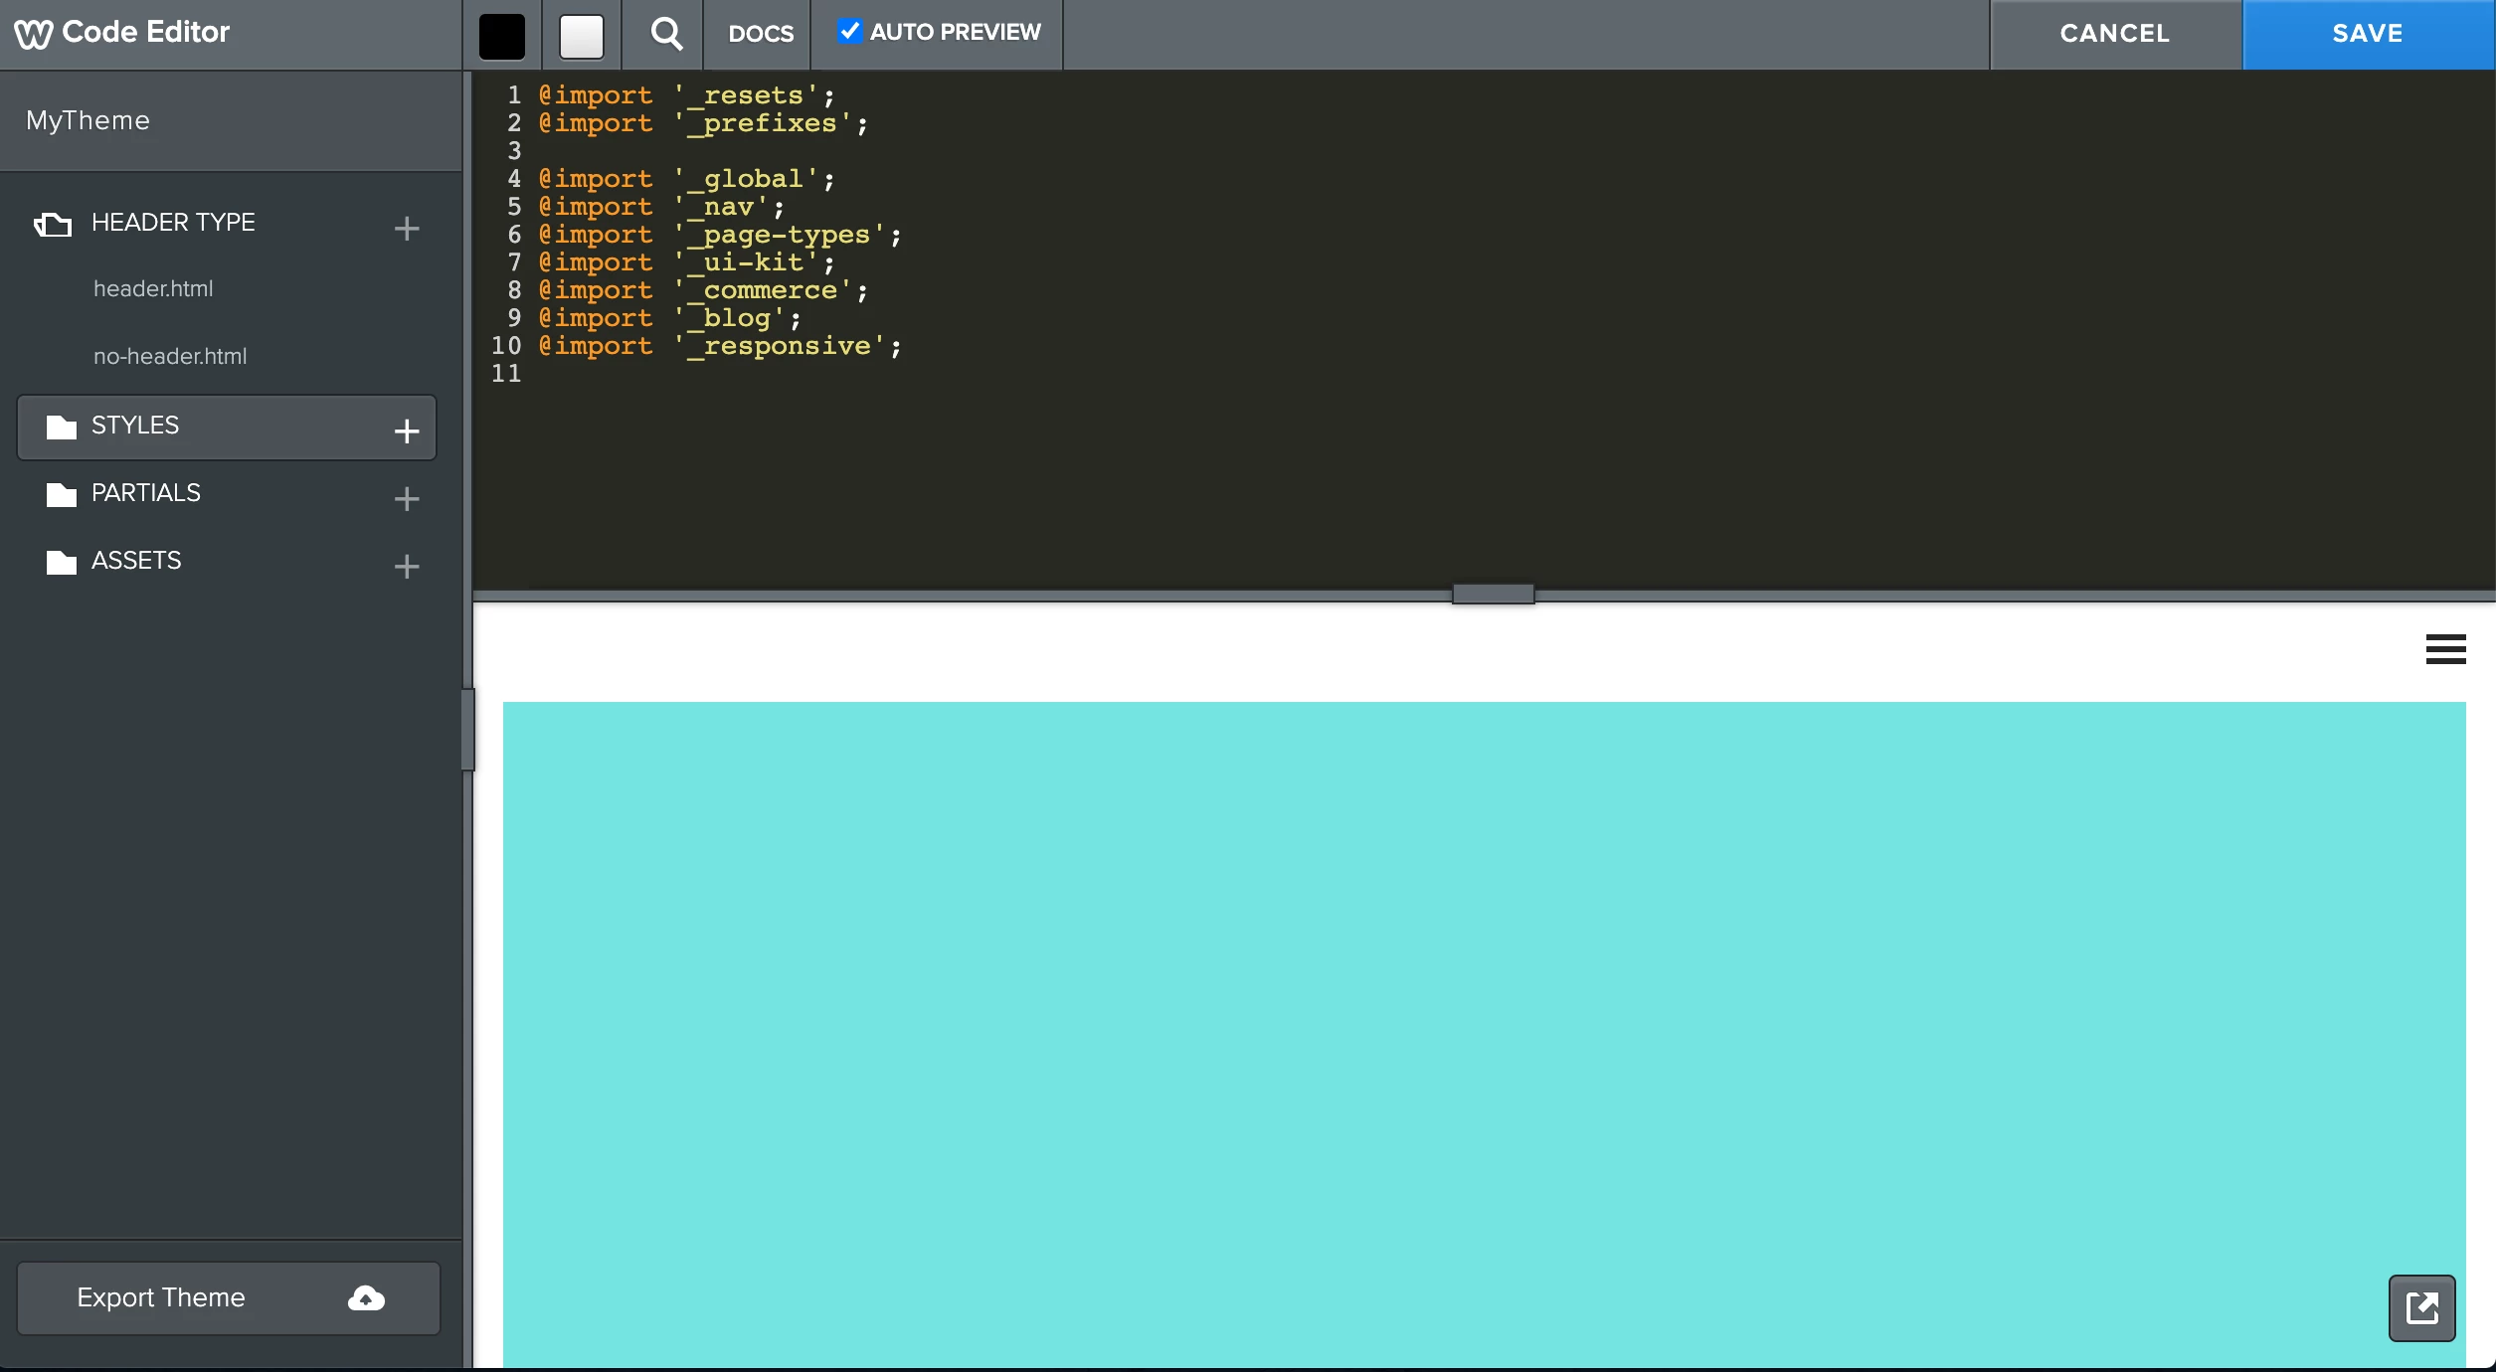Image resolution: width=2496 pixels, height=1372 pixels.
Task: Click the Weebly logo icon
Action: [x=33, y=34]
